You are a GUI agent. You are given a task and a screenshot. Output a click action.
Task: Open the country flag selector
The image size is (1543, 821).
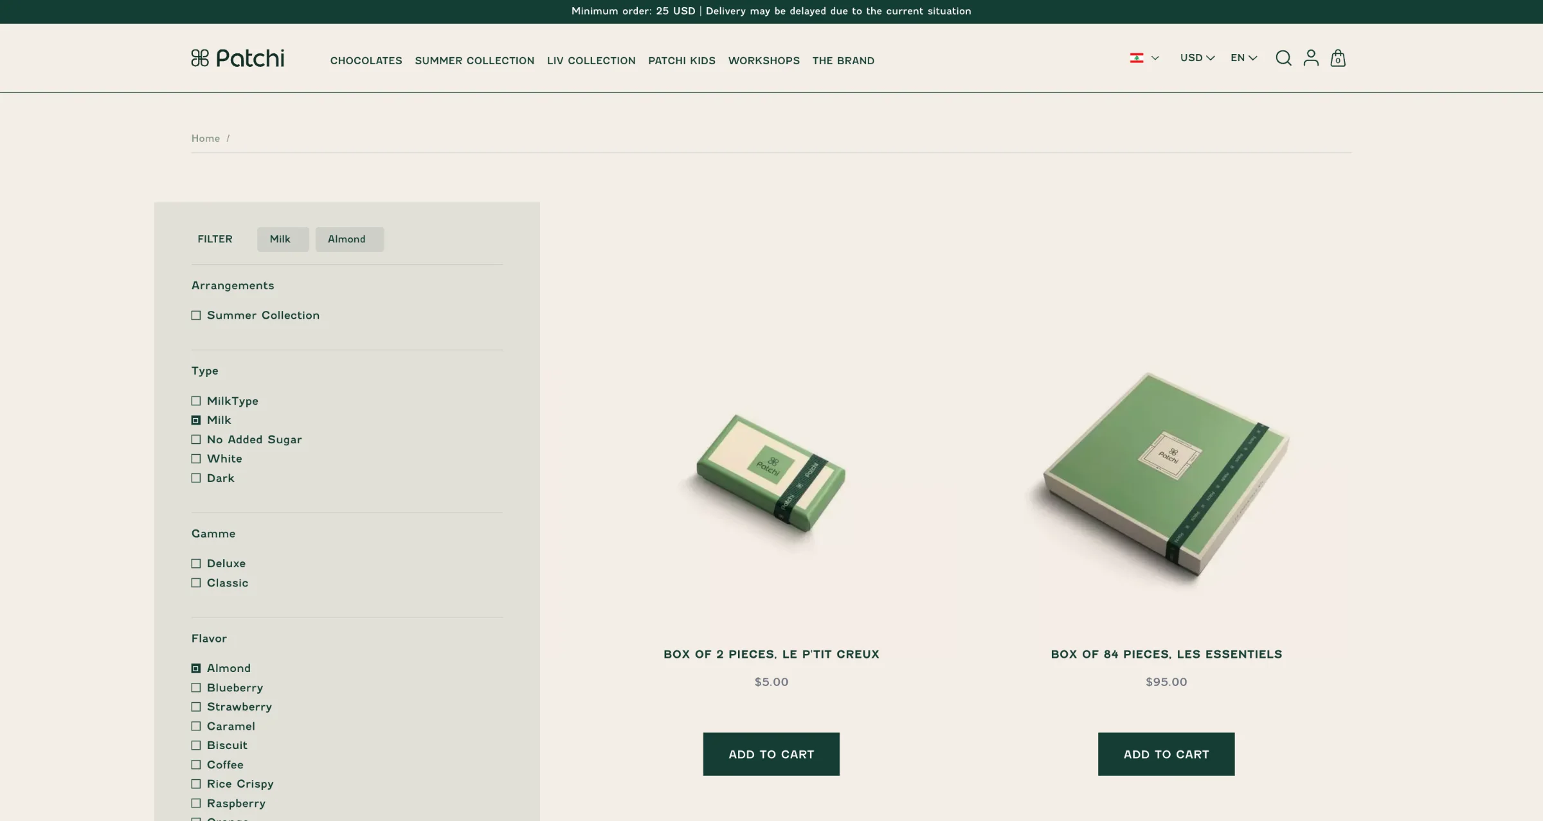(1144, 58)
